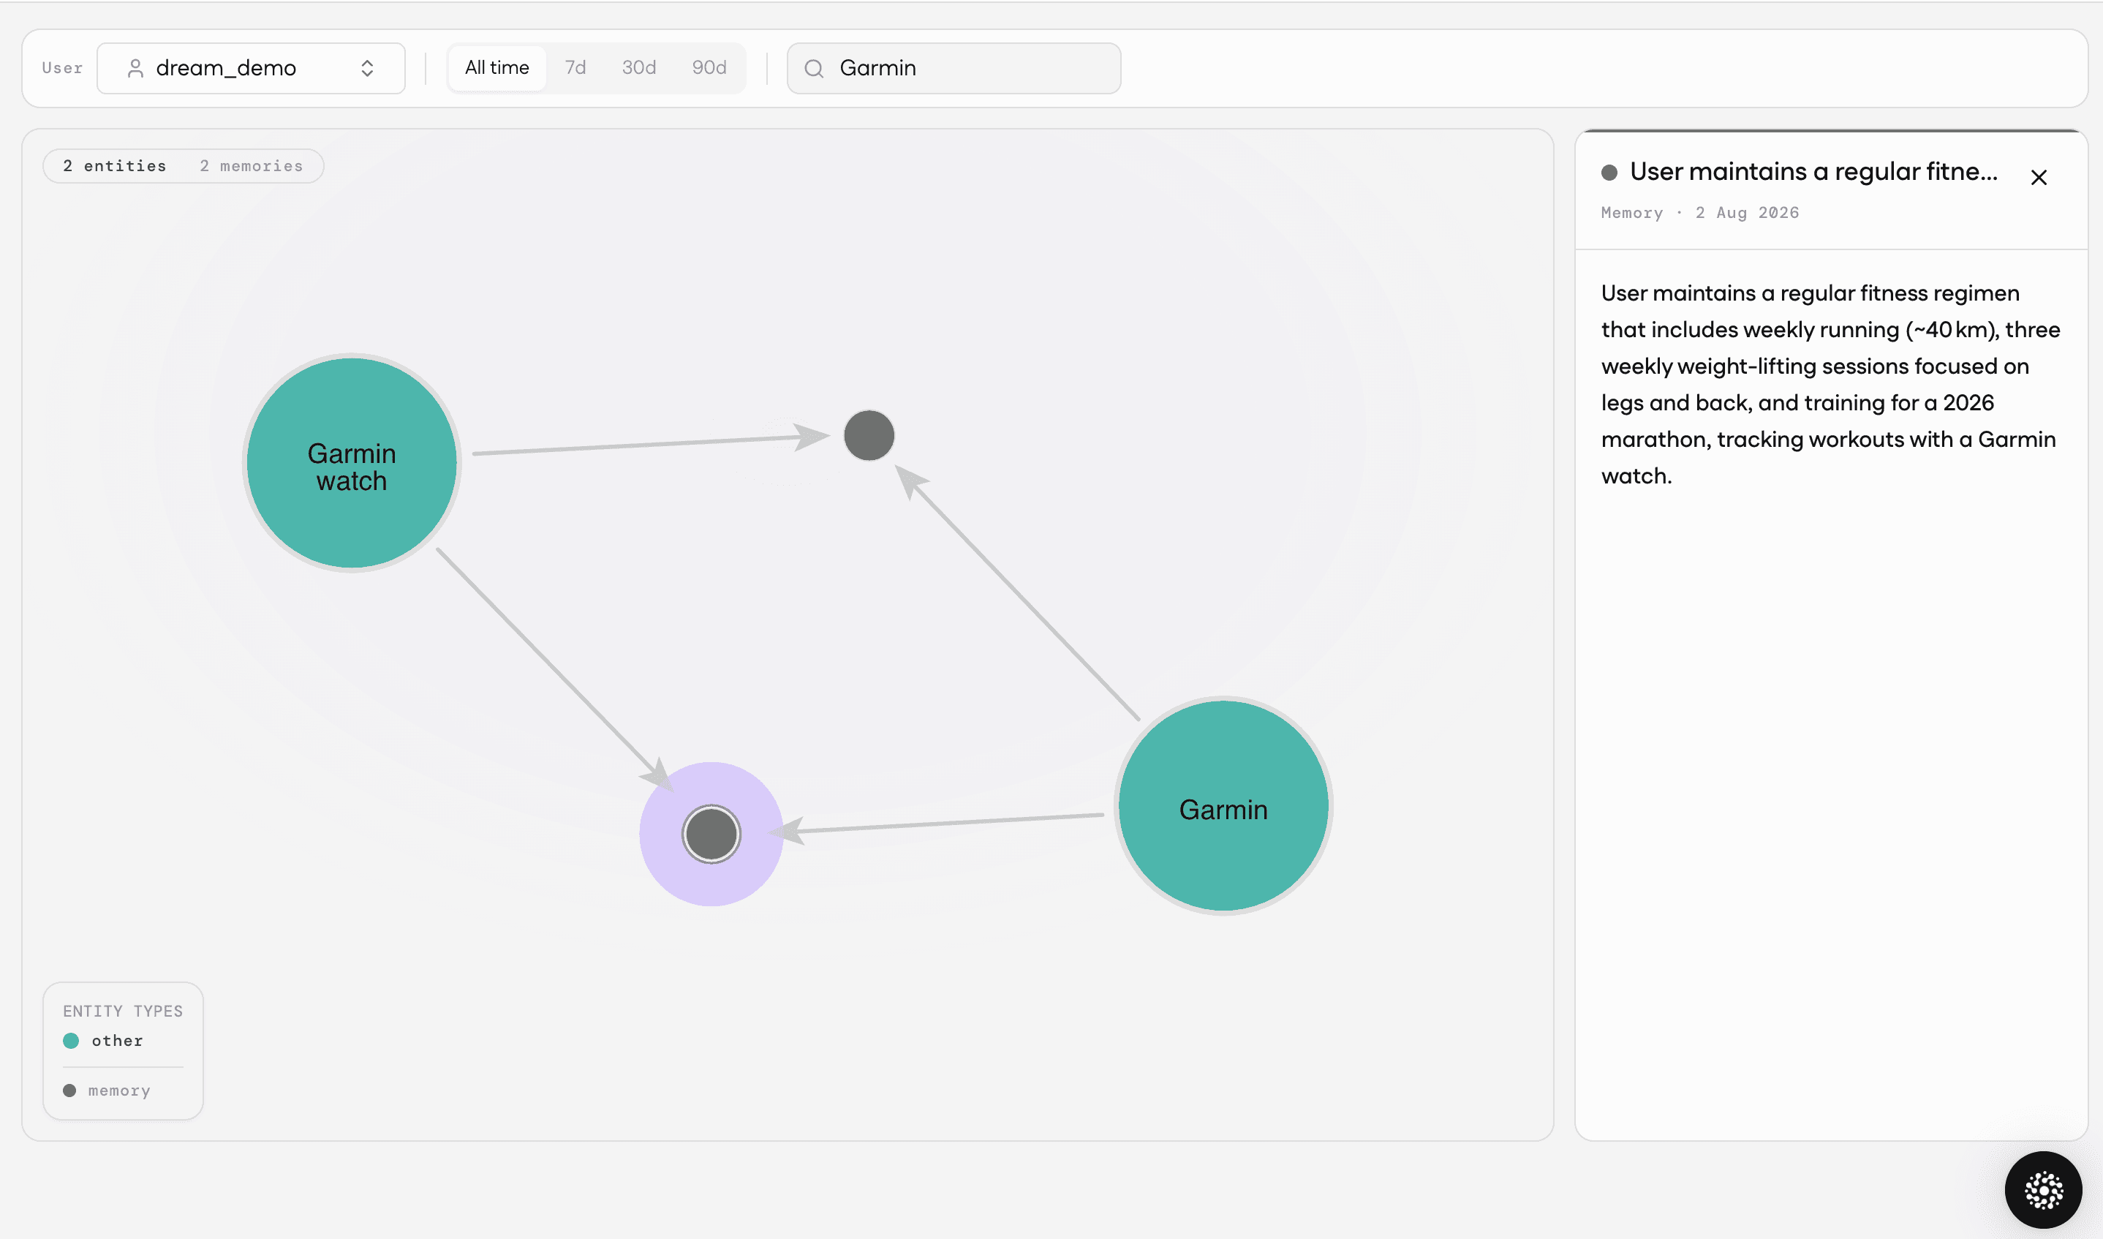Click the highlighted memory node with purple halo
2103x1239 pixels.
click(x=711, y=834)
